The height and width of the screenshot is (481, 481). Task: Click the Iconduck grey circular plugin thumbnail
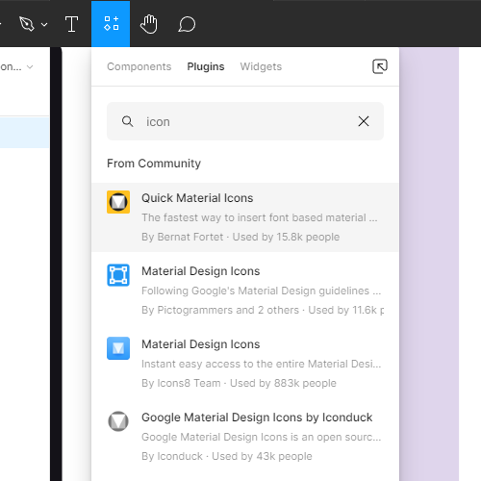tap(118, 421)
